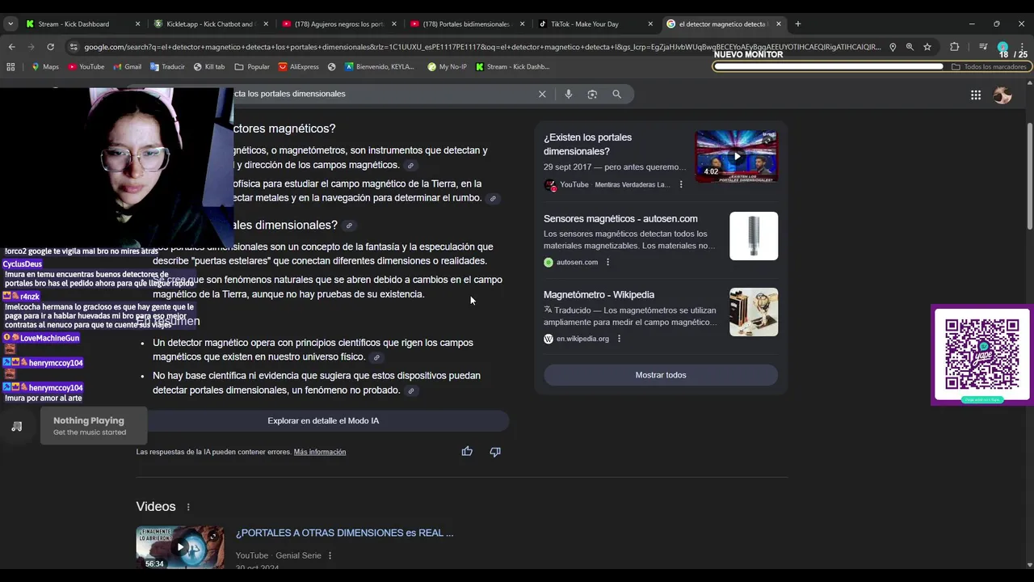Open the Magnetómetro Wikipedia thumbnail
Screen dimensions: 1034x582
[x=754, y=312]
